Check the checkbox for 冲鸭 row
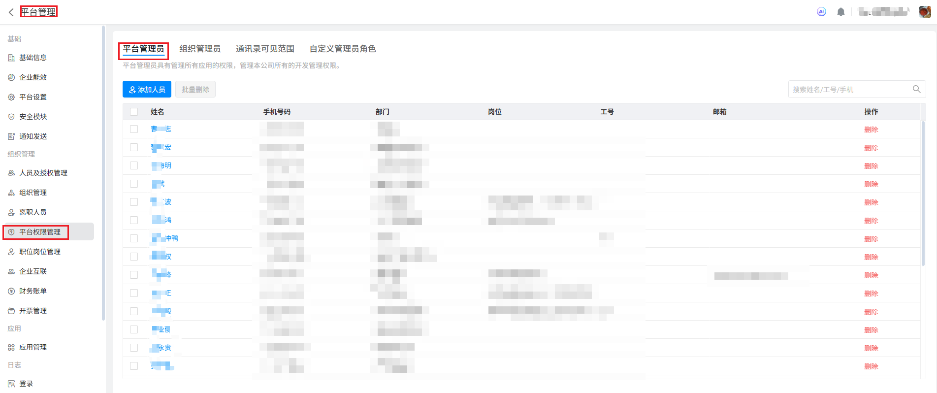The image size is (937, 393). pos(134,238)
